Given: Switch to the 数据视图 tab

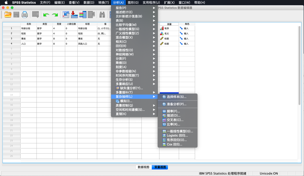Looking at the screenshot, I should [x=143, y=167].
